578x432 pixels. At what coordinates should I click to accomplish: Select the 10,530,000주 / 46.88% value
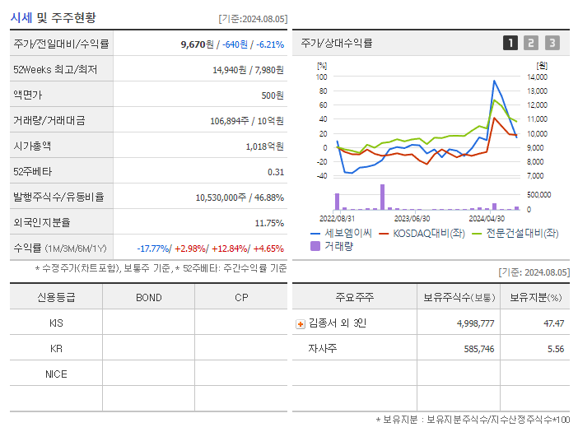point(240,197)
